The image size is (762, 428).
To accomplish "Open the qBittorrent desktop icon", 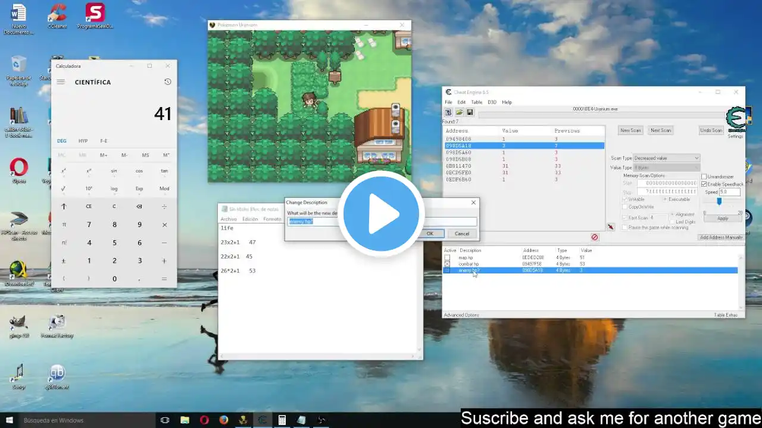I will (x=57, y=377).
